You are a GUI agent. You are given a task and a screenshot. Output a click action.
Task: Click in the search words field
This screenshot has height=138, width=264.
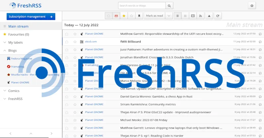(x=142, y=6)
